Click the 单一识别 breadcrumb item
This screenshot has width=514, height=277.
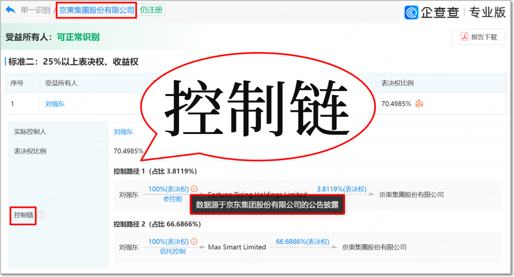click(x=35, y=9)
